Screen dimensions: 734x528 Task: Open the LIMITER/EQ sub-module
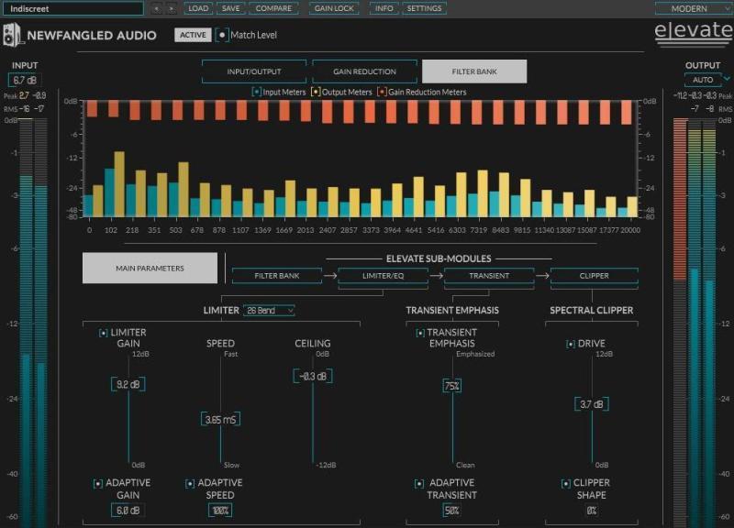(x=383, y=276)
